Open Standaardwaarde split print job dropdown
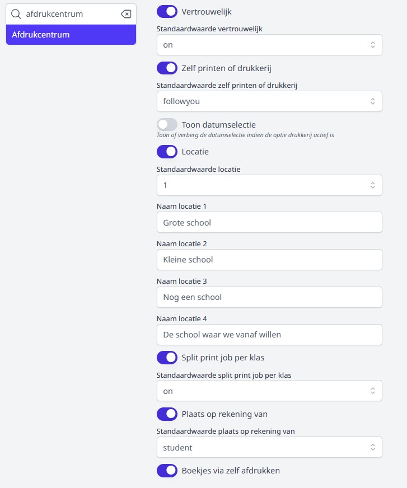Screen dimensions: 407x488 coord(269,391)
